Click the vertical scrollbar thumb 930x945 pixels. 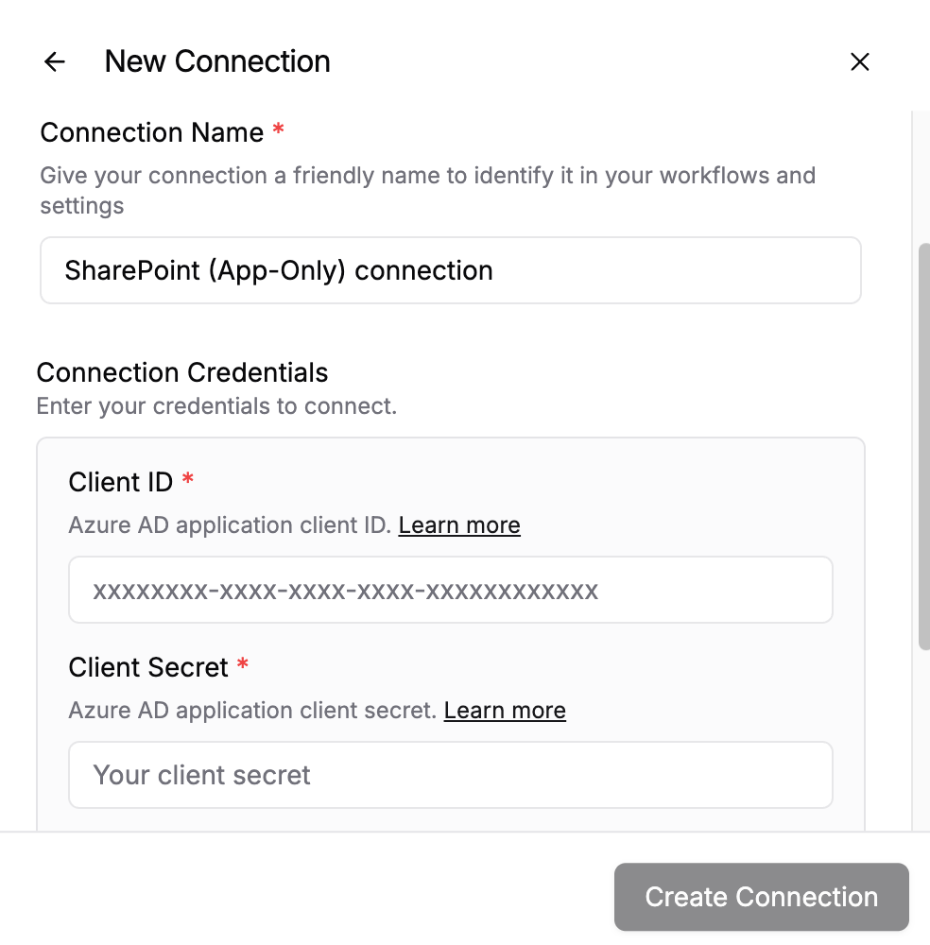point(923,444)
